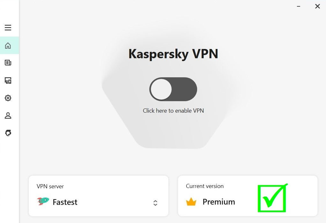Open the hamburger menu in the sidebar
The image size is (326, 223).
[8, 28]
